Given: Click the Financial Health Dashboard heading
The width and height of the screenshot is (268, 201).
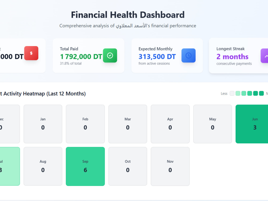Looking at the screenshot, I should 128,15.
